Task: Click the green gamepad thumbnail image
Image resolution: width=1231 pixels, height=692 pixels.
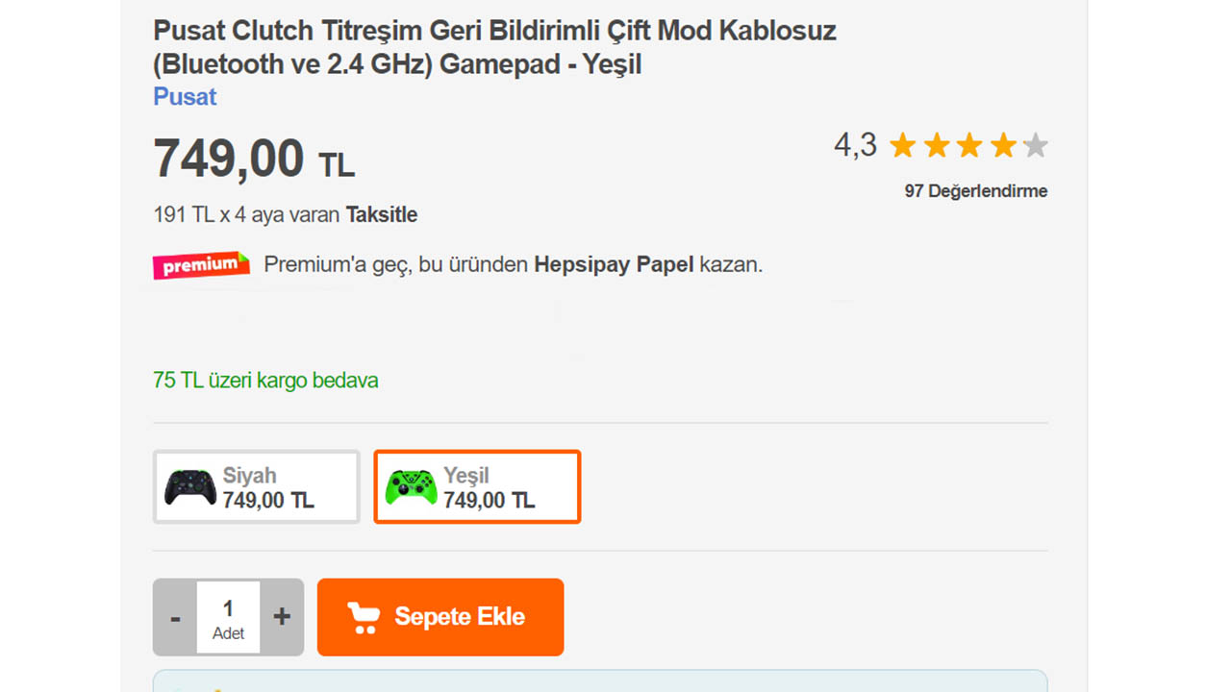Action: [411, 487]
